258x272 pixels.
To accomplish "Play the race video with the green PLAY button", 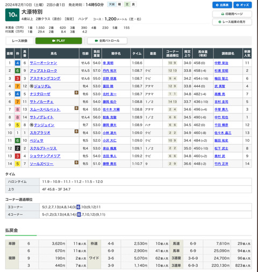I will [x=59, y=41].
